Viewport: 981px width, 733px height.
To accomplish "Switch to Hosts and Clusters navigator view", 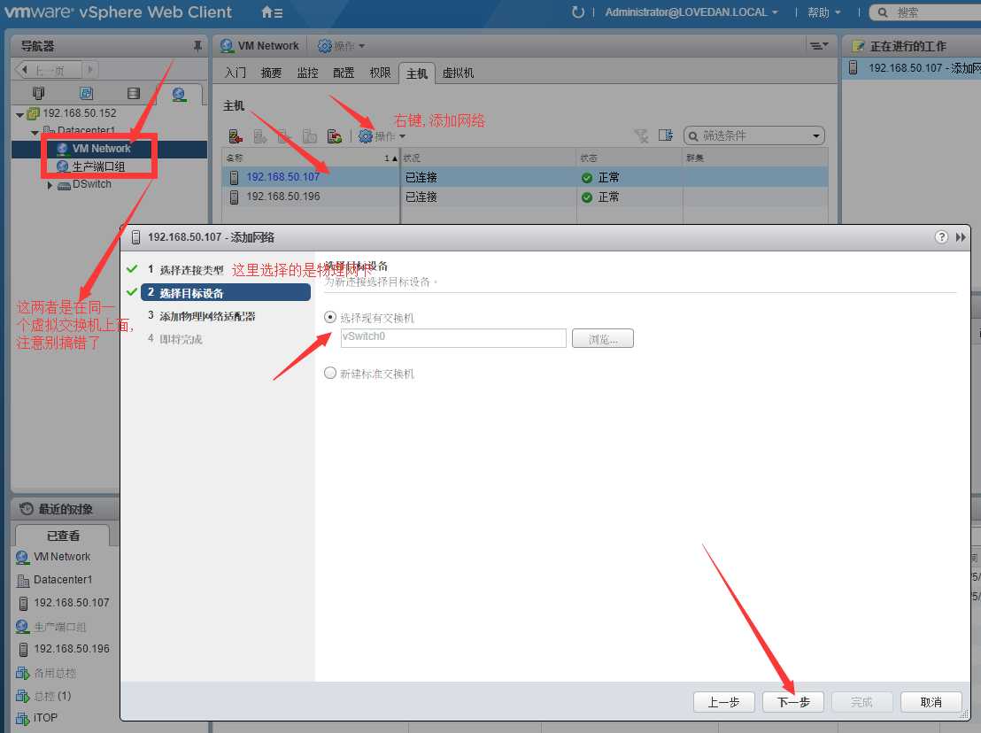I will (x=38, y=93).
